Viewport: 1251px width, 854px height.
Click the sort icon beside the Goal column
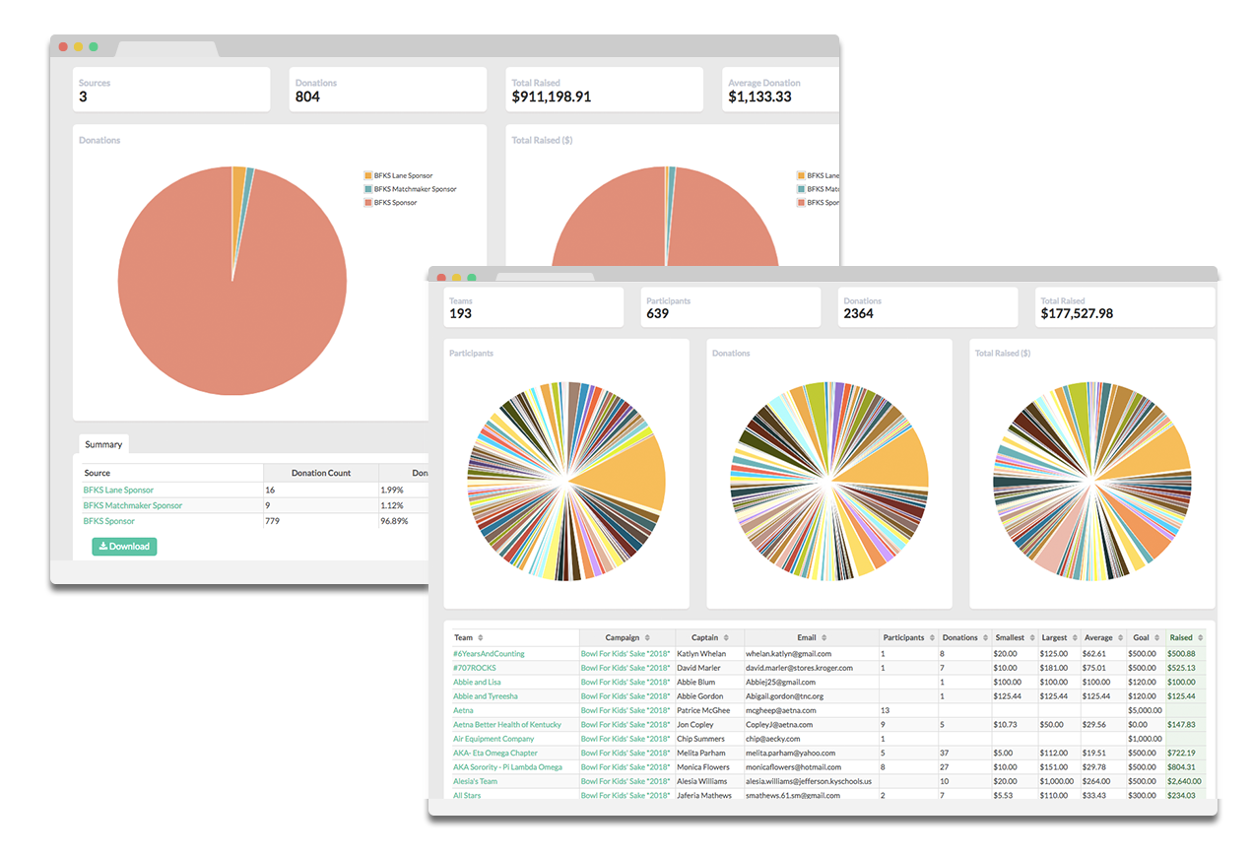pyautogui.click(x=1154, y=637)
